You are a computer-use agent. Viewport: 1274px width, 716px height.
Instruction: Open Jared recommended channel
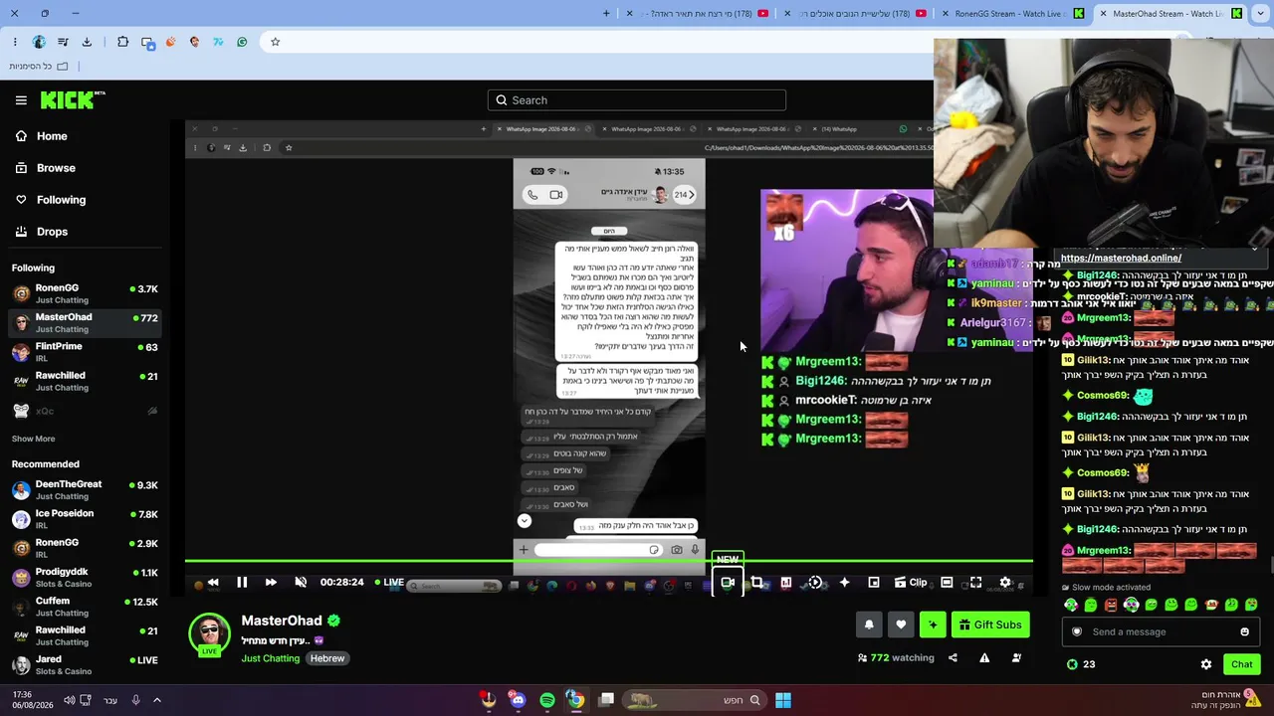[x=86, y=665]
